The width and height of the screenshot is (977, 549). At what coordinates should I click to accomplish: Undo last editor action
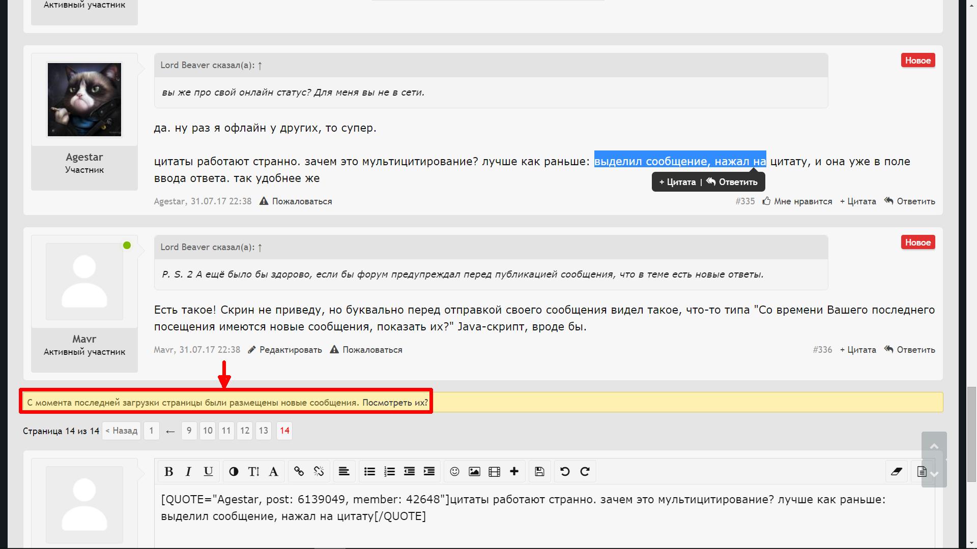(565, 472)
